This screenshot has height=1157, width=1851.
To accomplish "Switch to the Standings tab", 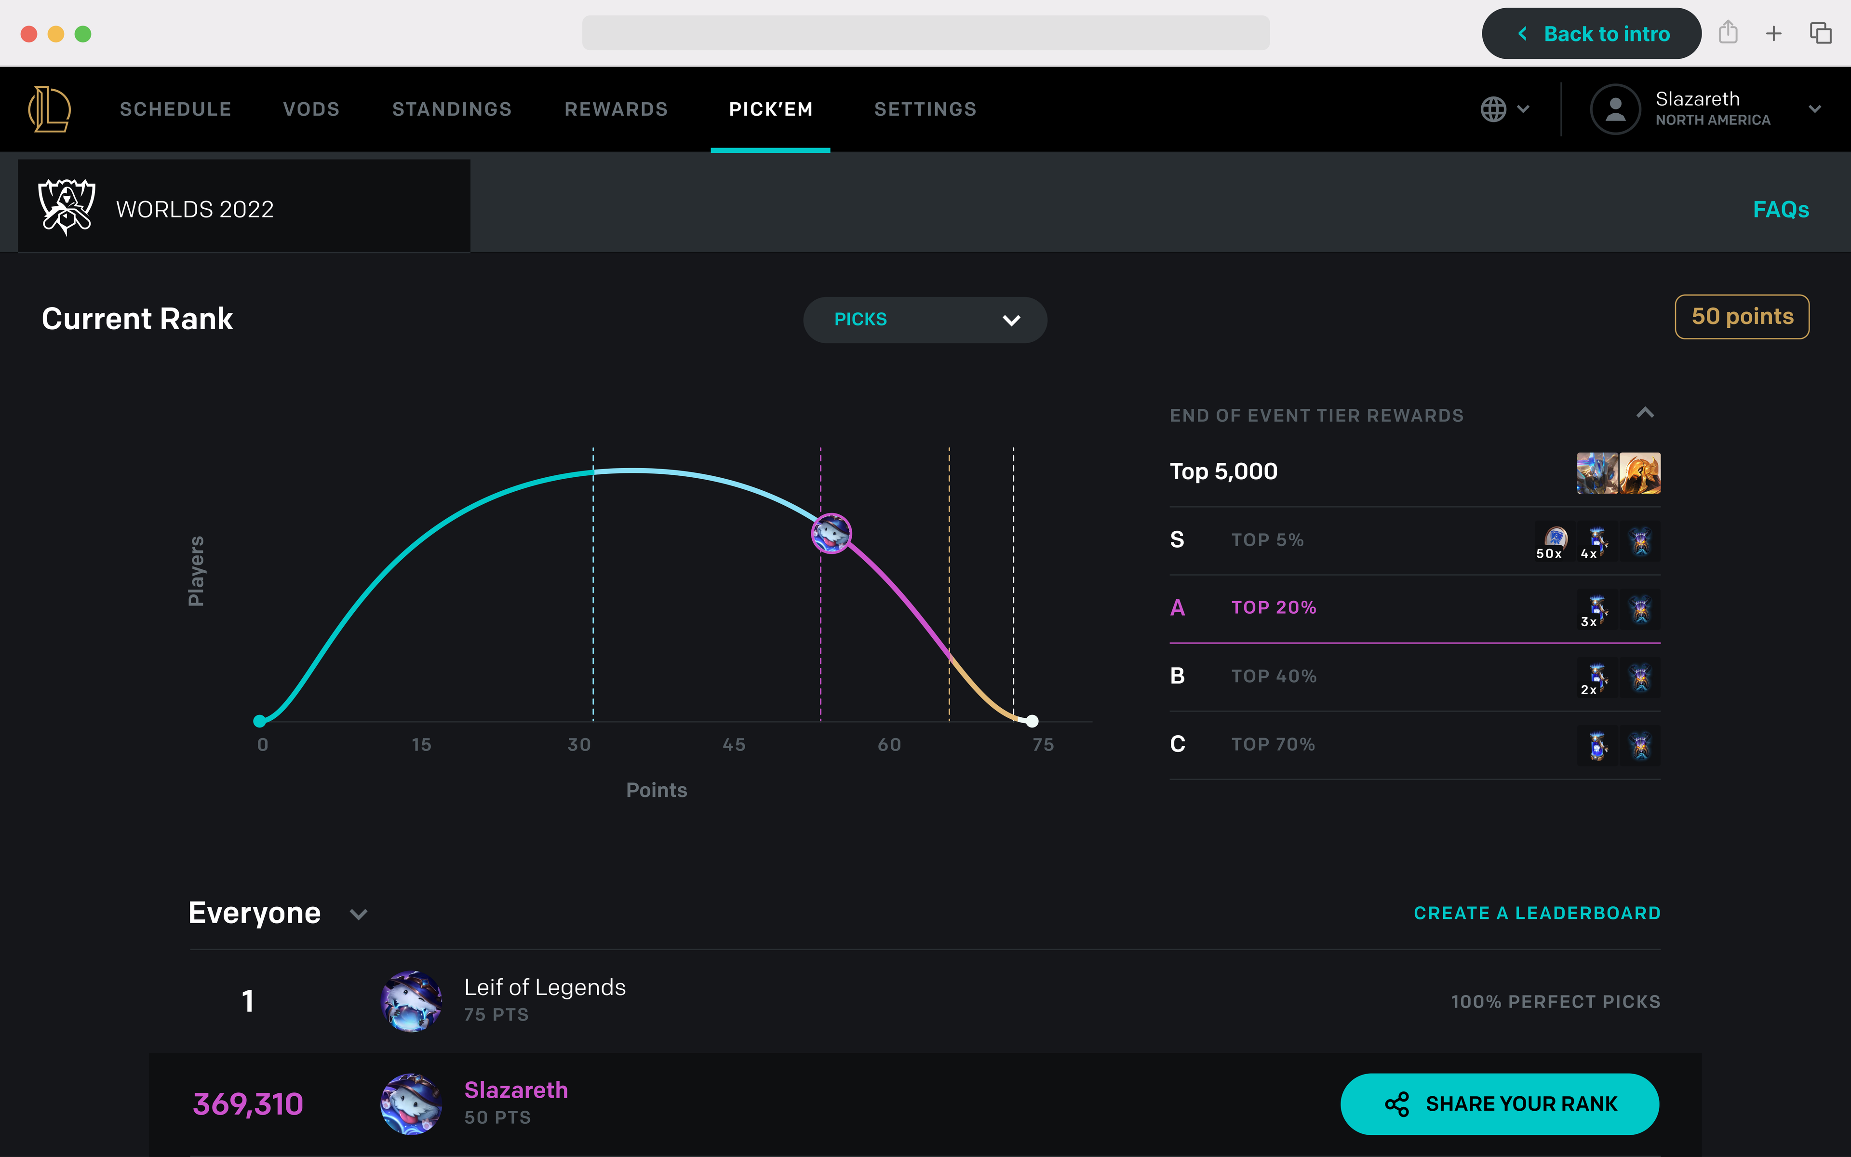I will click(451, 108).
